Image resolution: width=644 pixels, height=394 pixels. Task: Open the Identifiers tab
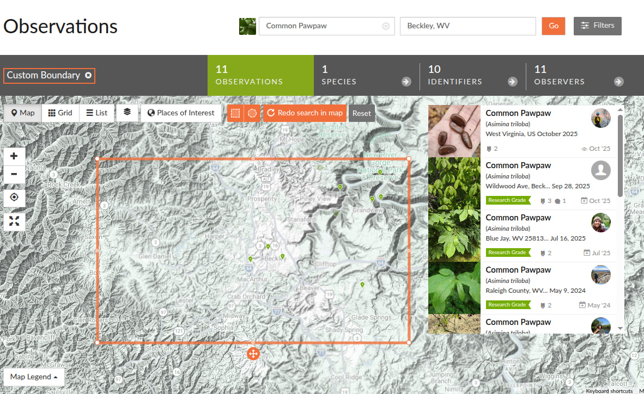(x=472, y=76)
